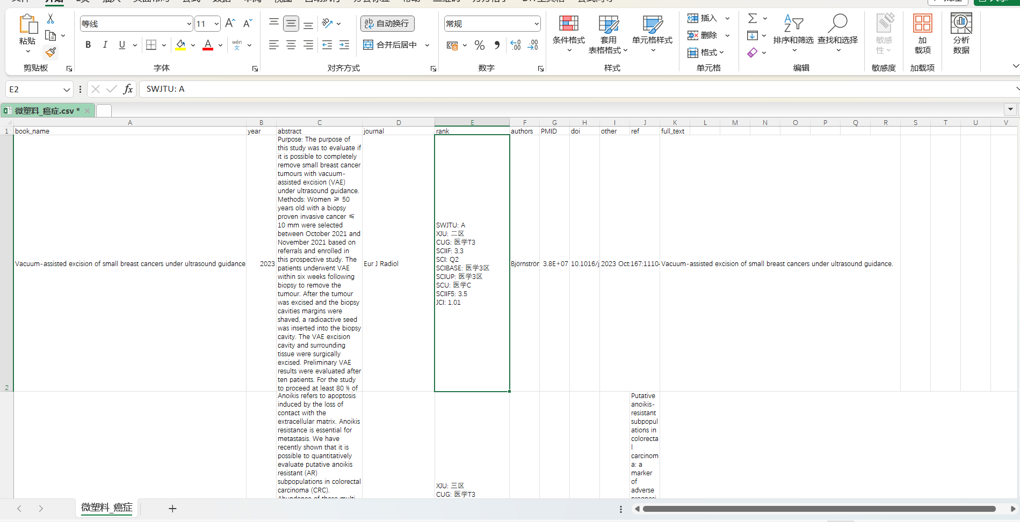Screen dimensions: 1020x522
Task: Open fill color dropdown arrow
Action: click(x=193, y=45)
